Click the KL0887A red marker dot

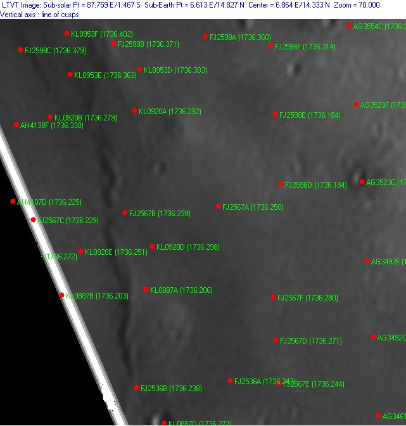point(146,290)
